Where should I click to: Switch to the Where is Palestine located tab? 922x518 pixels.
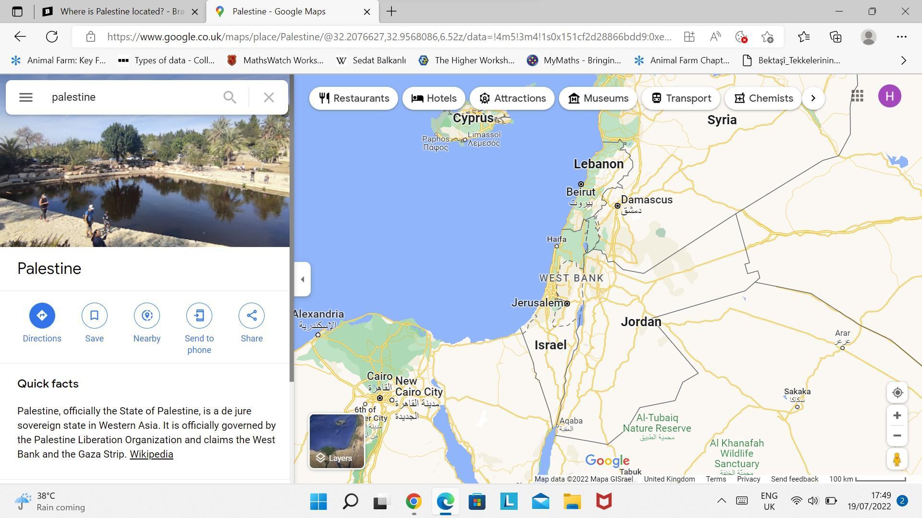pyautogui.click(x=120, y=12)
